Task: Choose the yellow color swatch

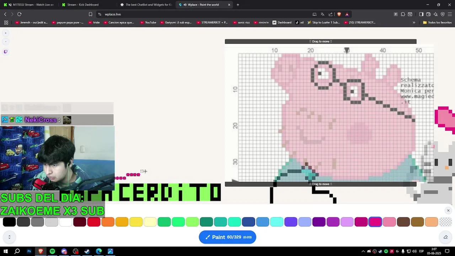Action: tap(136, 222)
